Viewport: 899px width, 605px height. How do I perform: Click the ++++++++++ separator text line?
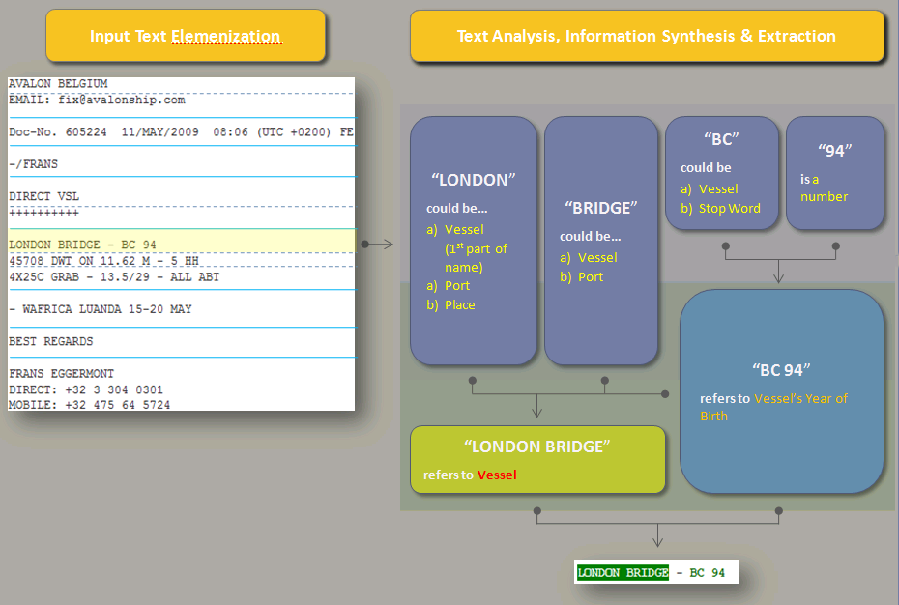tap(44, 214)
